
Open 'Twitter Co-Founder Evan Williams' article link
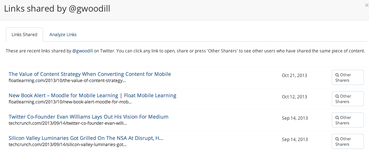[89, 117]
